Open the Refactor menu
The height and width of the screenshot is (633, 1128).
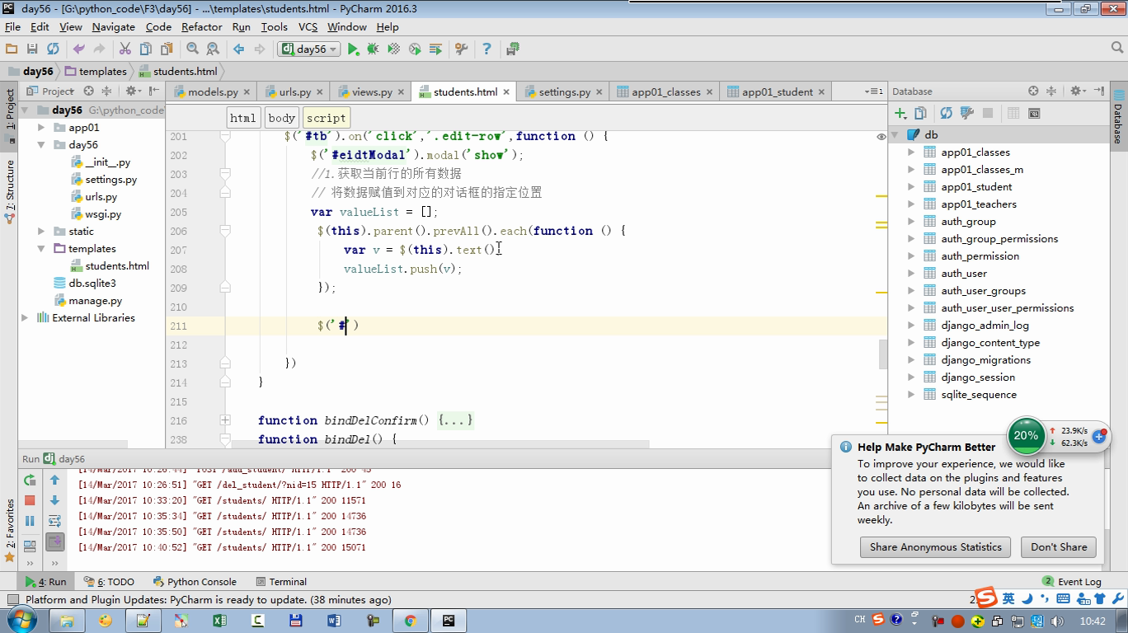pos(202,26)
